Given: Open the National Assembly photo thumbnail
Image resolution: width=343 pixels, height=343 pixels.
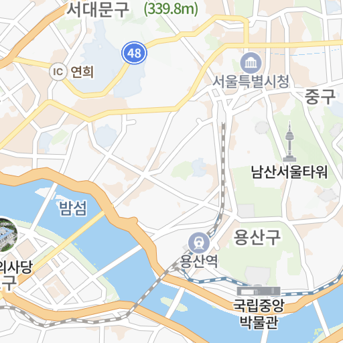Looking at the screenshot, I should (7, 235).
